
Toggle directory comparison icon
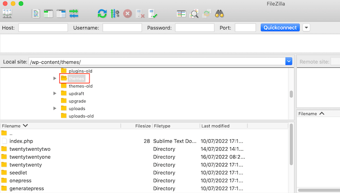(194, 14)
